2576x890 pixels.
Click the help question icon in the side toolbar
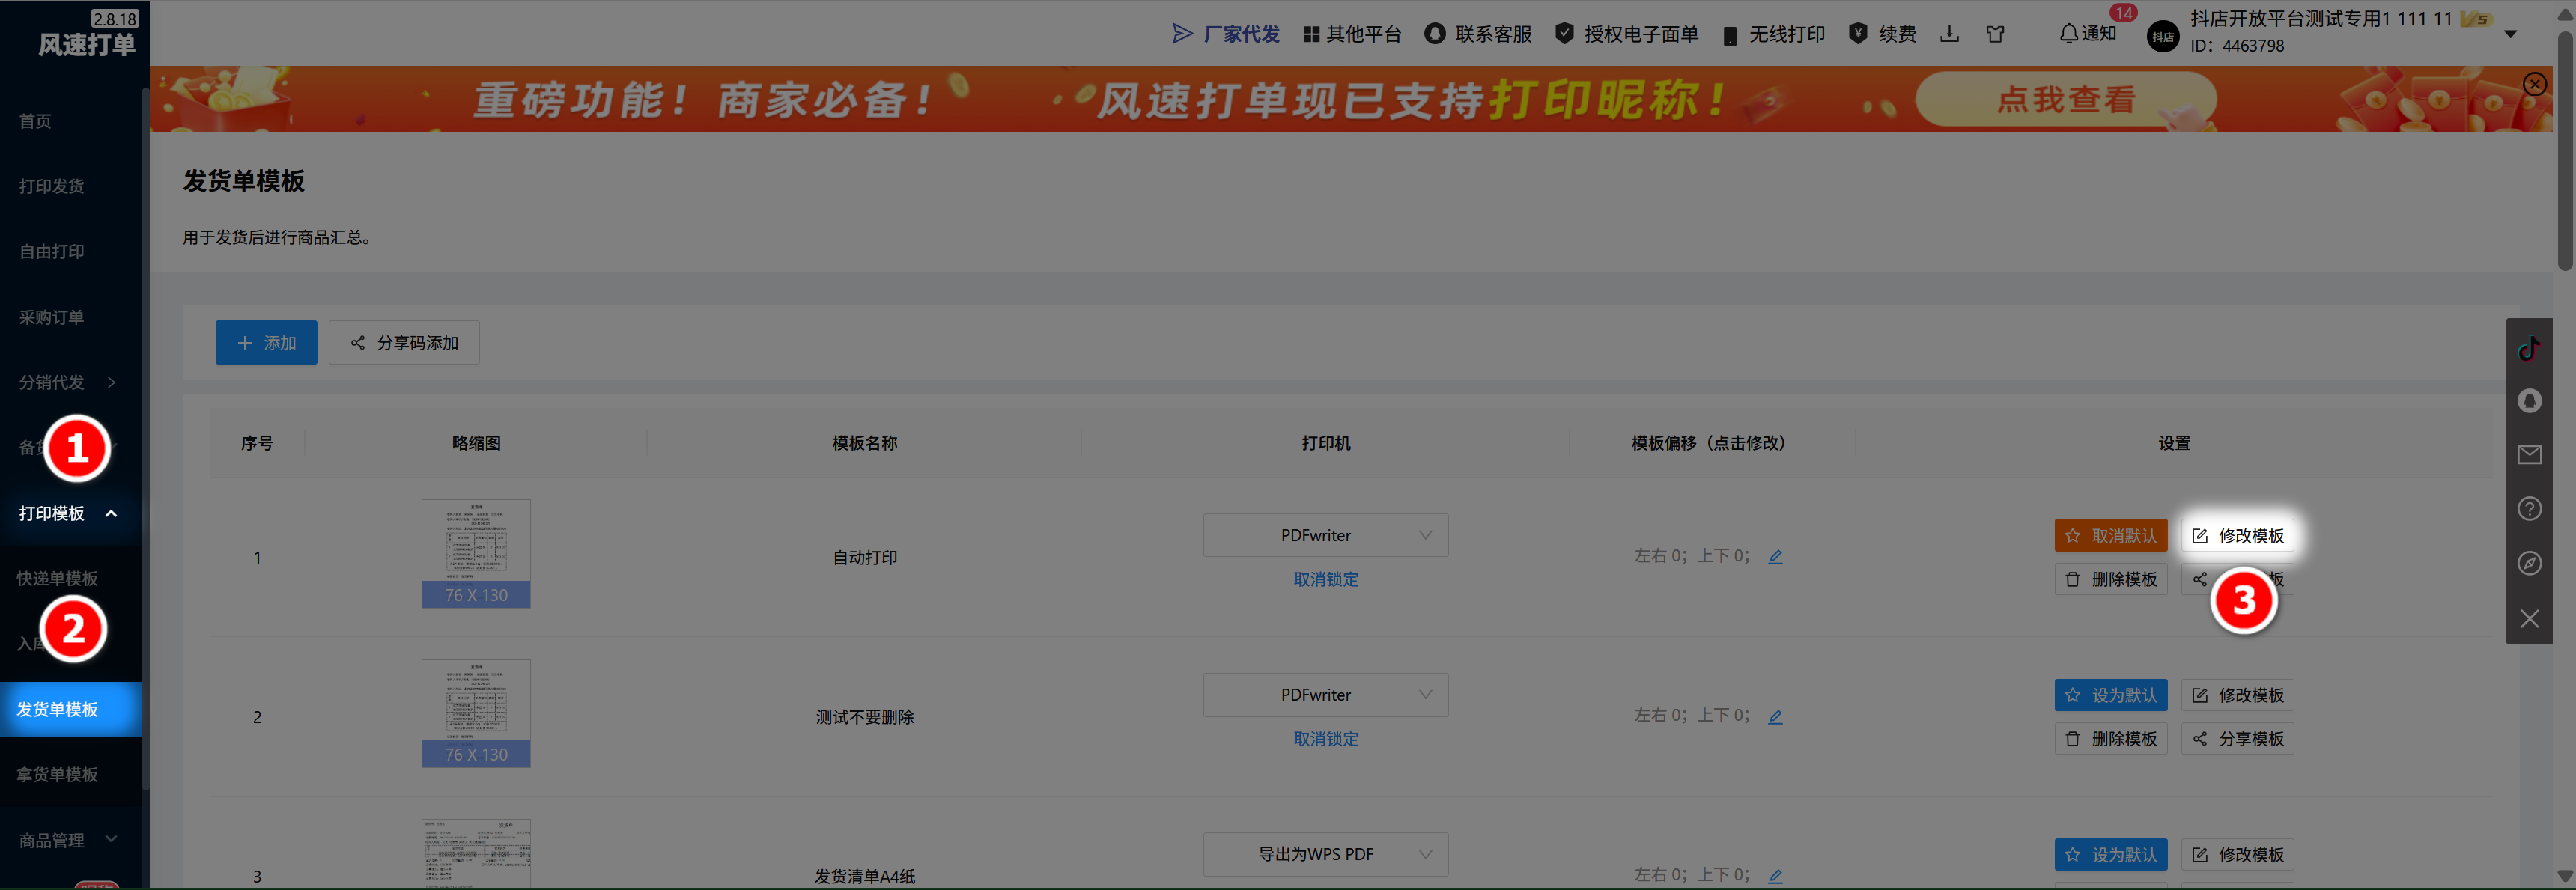2529,509
